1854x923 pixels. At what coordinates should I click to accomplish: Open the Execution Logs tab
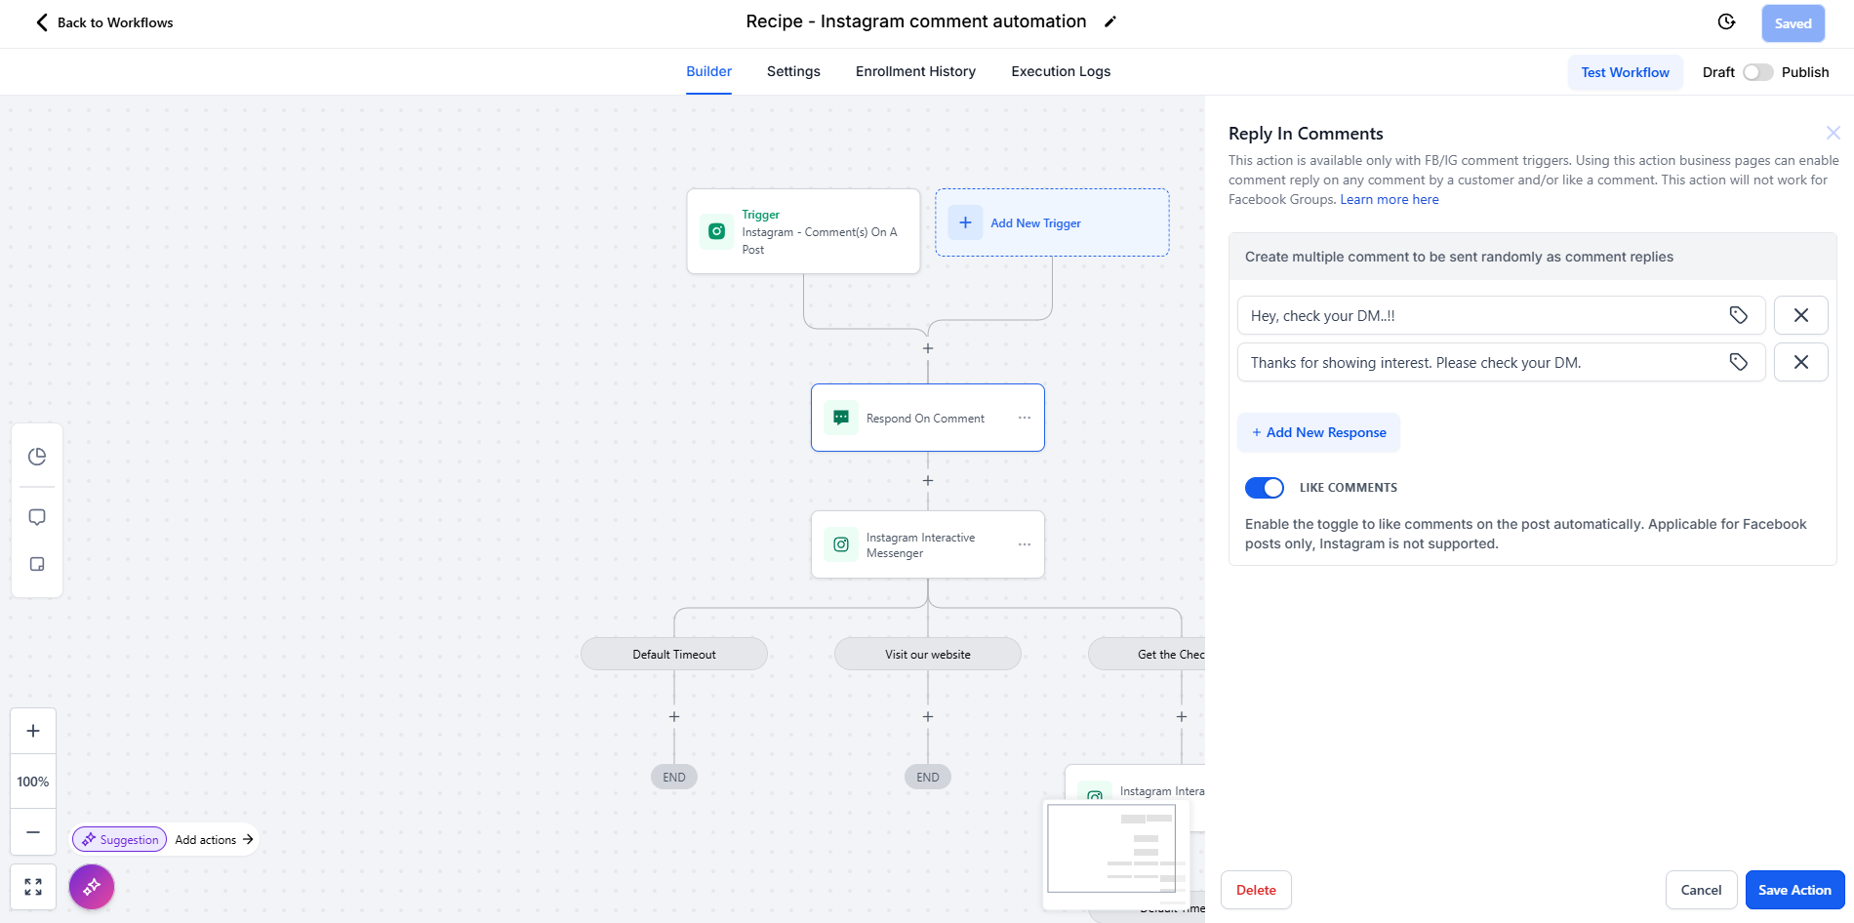pyautogui.click(x=1061, y=71)
